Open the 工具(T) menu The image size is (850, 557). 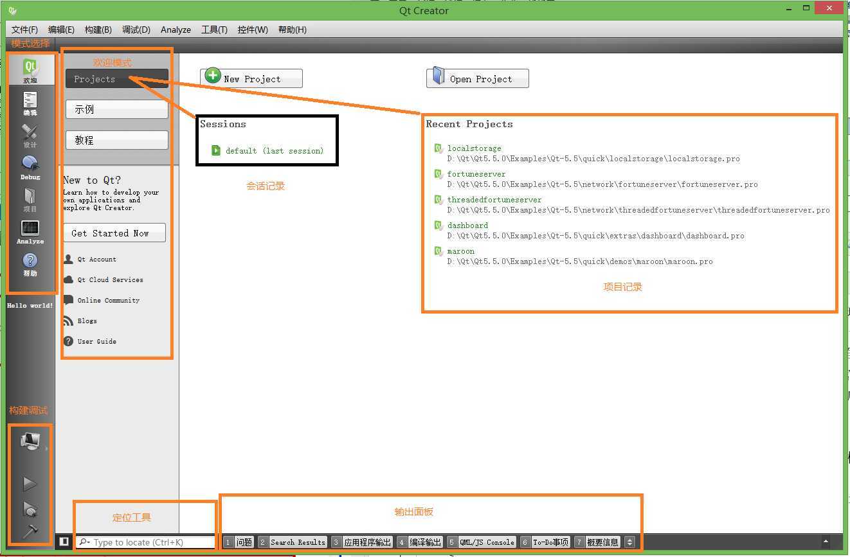click(x=214, y=30)
